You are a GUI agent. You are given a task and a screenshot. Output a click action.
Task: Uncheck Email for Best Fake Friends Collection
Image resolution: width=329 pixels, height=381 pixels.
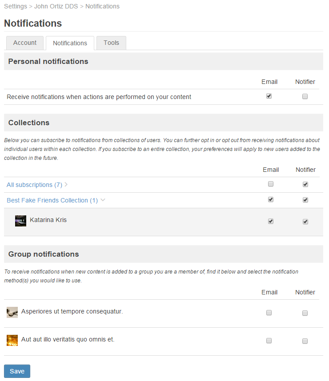pos(271,200)
